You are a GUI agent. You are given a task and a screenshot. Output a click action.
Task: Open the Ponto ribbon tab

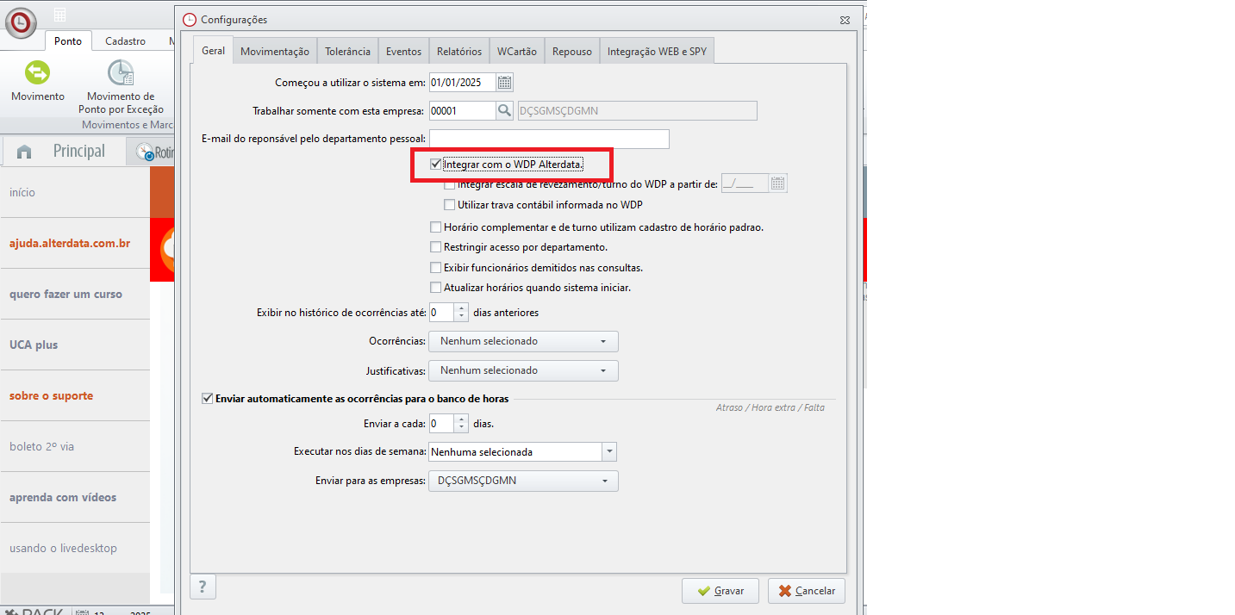(x=68, y=40)
